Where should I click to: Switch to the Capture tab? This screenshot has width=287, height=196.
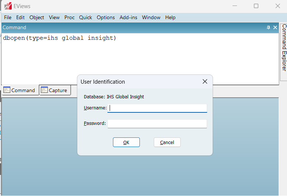coord(54,90)
